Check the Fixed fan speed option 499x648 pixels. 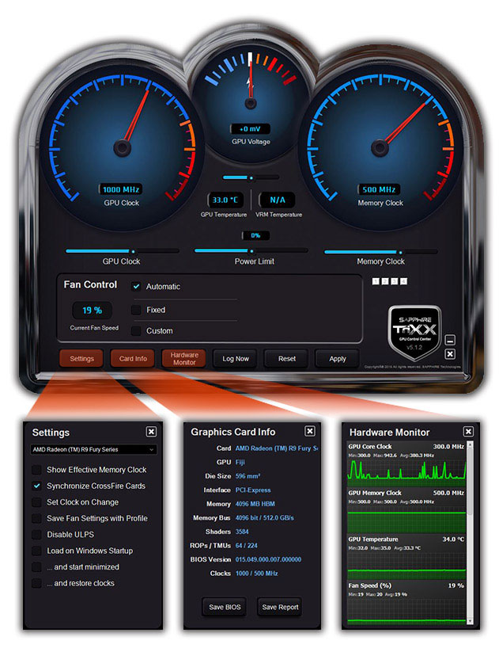tap(136, 310)
